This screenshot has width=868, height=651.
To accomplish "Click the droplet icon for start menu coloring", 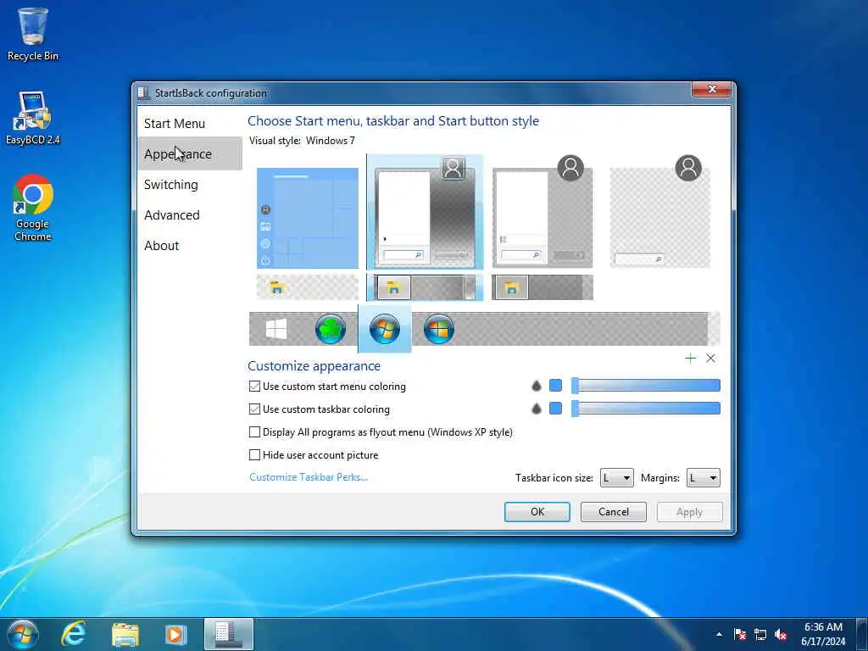I will click(x=536, y=386).
